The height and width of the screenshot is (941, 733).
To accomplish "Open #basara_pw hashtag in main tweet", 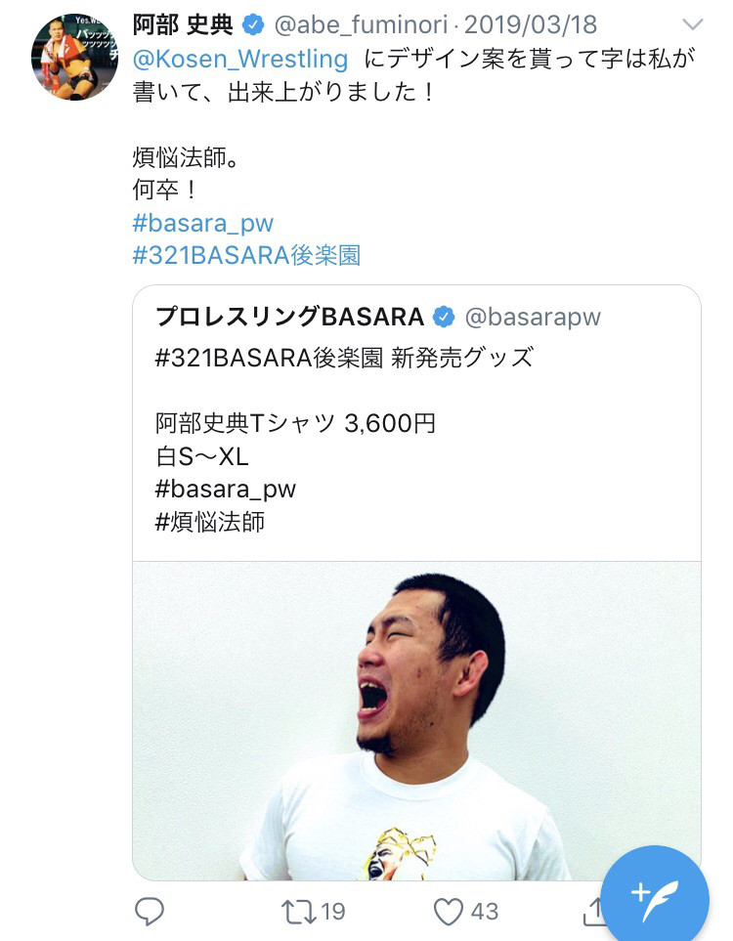I will [x=203, y=223].
